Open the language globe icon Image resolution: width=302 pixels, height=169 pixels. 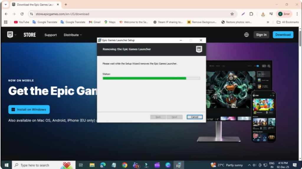246,35
